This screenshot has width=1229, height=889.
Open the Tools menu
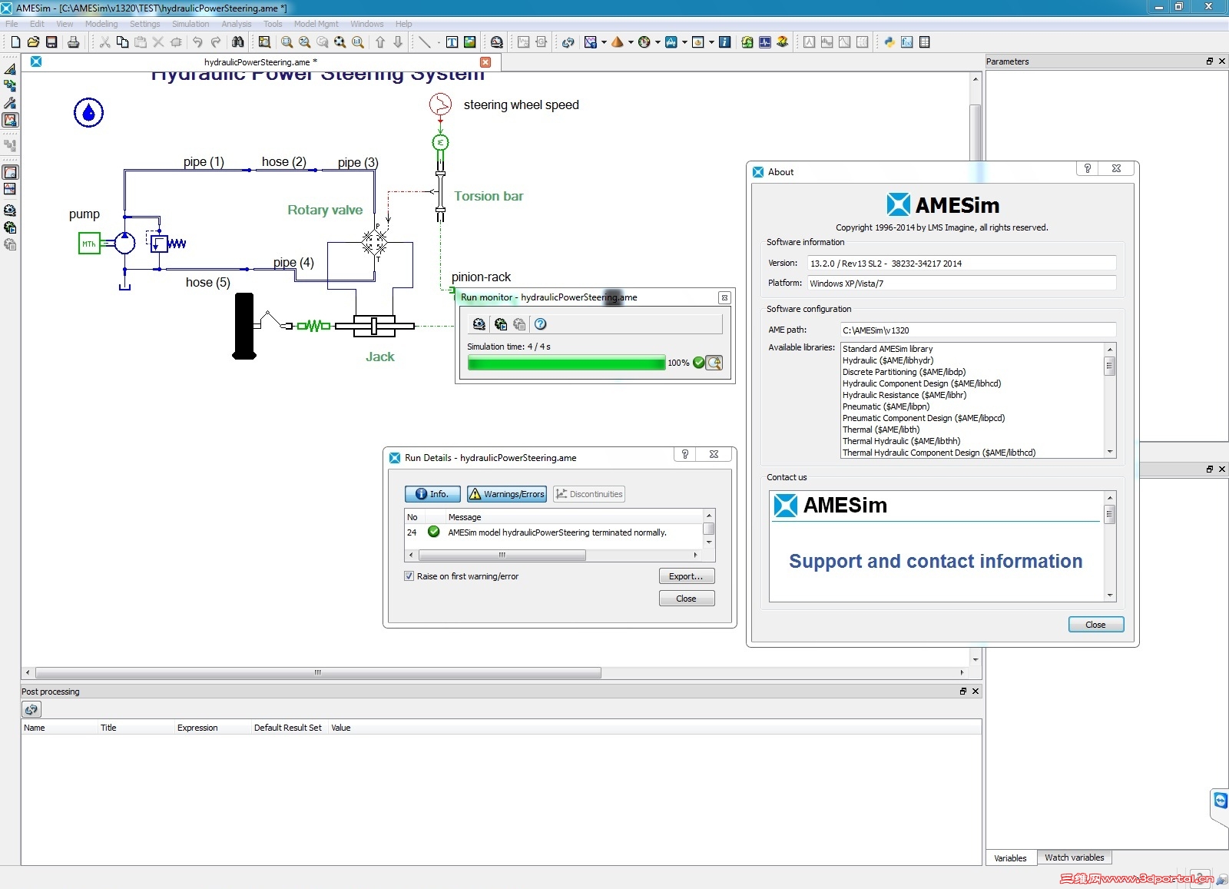tap(273, 24)
